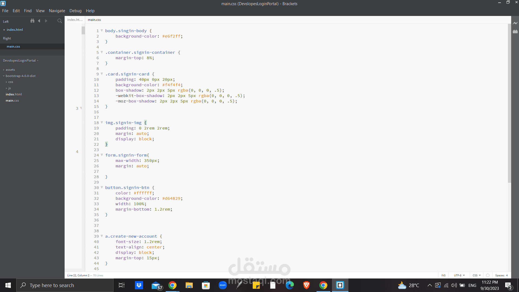Click the binoculars show-in-file-tree icon
Image resolution: width=519 pixels, height=292 pixels.
tap(32, 21)
